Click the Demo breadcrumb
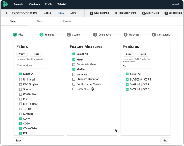Image resolution: width=184 pixels, height=146 pixels. (x=73, y=13)
